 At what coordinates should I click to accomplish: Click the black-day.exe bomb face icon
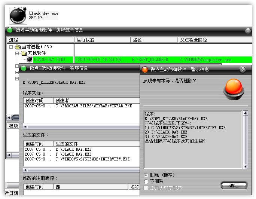tap(18, 15)
